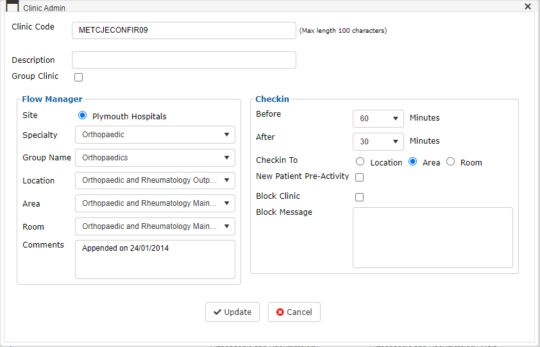
Task: Select the Room checkin radio option
Action: click(x=450, y=161)
